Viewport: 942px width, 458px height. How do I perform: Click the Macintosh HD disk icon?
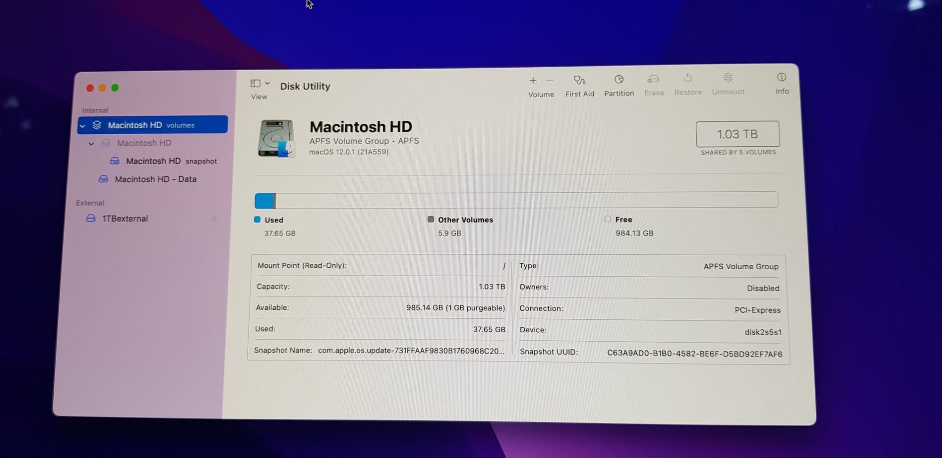(276, 138)
